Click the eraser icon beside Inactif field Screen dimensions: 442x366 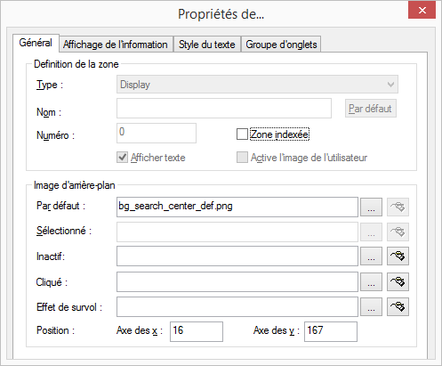398,256
